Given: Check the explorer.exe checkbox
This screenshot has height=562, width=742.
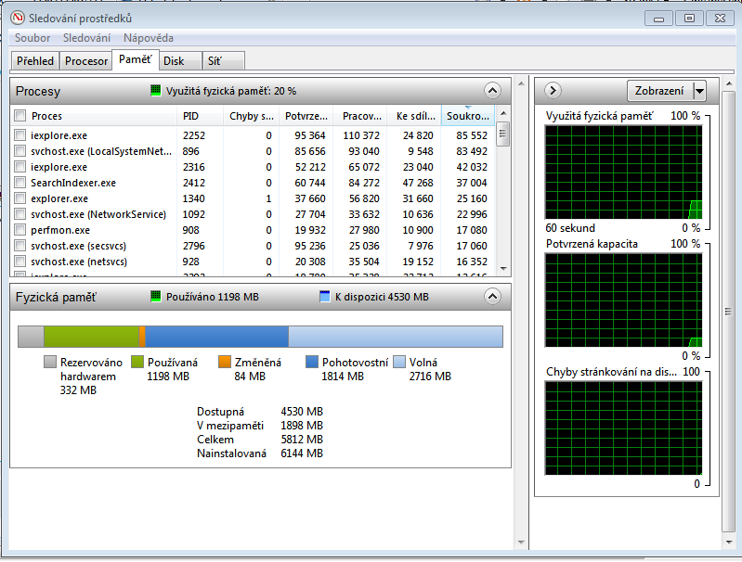Looking at the screenshot, I should click(20, 198).
